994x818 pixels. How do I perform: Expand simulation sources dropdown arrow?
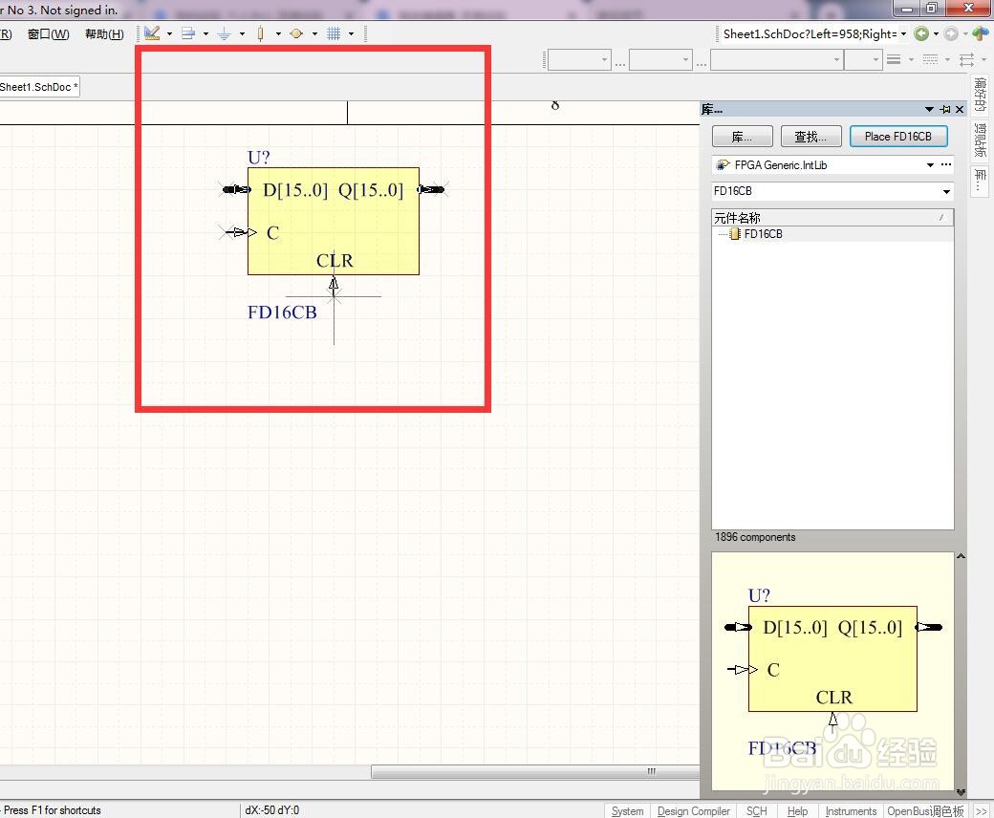(314, 33)
